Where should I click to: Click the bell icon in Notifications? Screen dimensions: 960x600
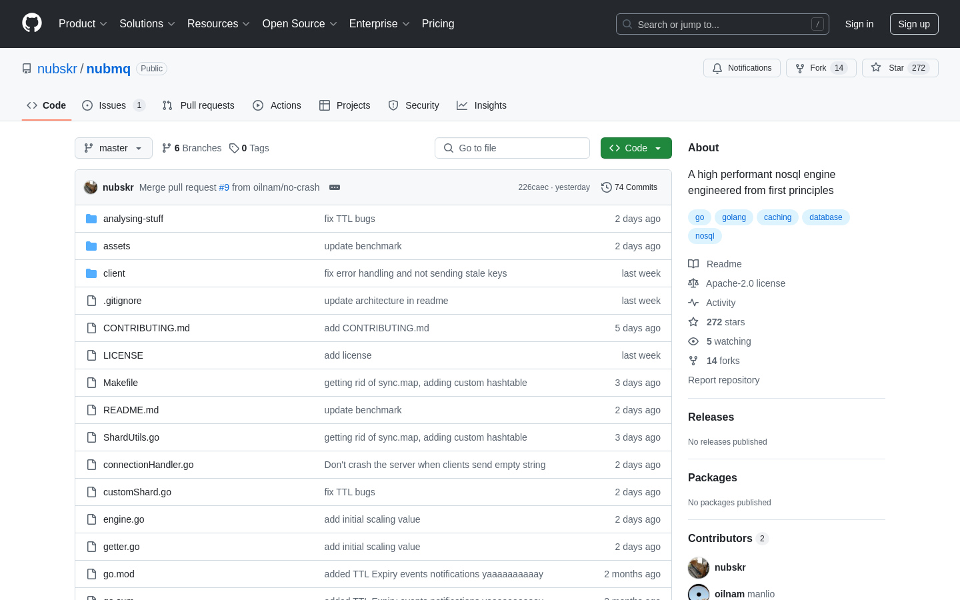pos(717,68)
